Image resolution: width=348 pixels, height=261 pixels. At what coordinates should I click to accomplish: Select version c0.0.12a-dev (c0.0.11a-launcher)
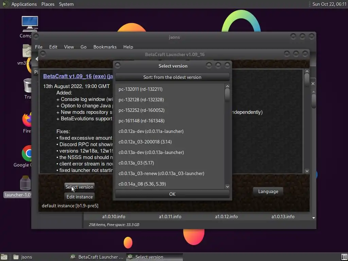170,132
